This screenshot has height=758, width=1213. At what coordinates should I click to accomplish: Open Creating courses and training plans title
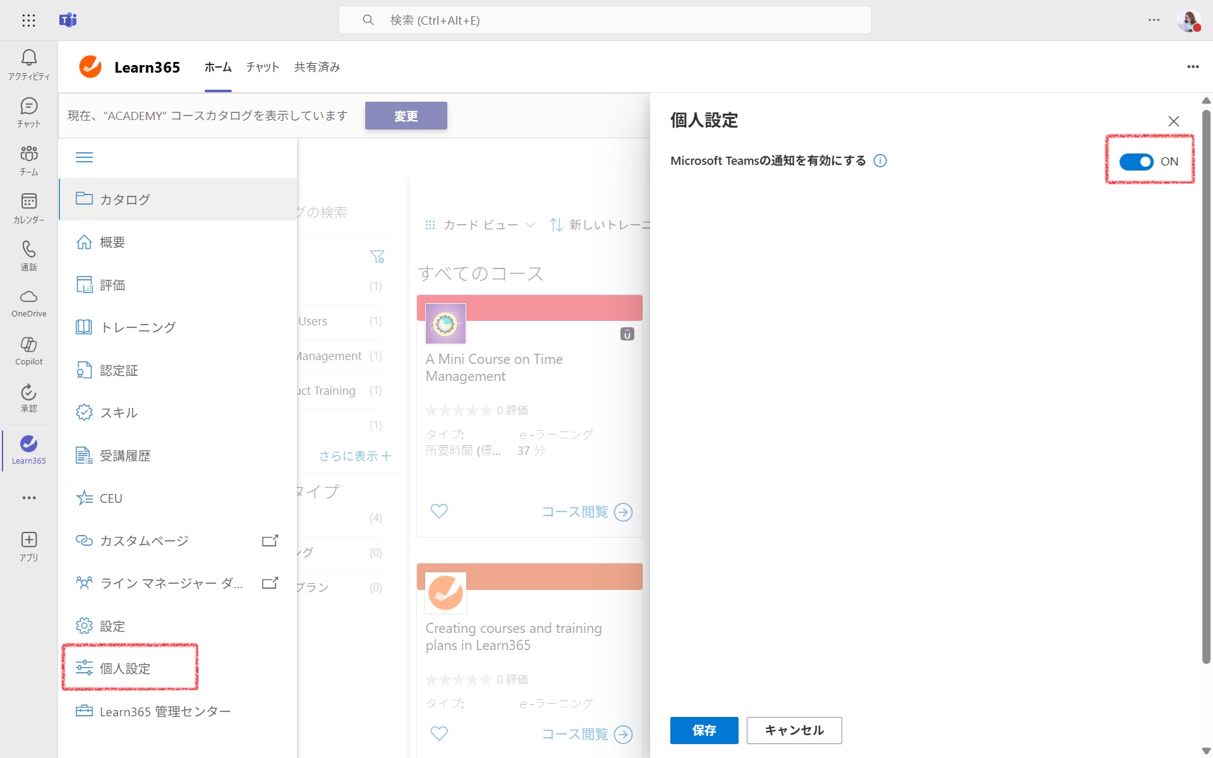point(514,637)
